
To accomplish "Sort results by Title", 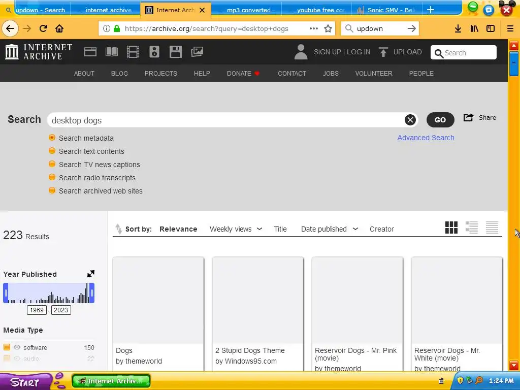I will coord(280,229).
